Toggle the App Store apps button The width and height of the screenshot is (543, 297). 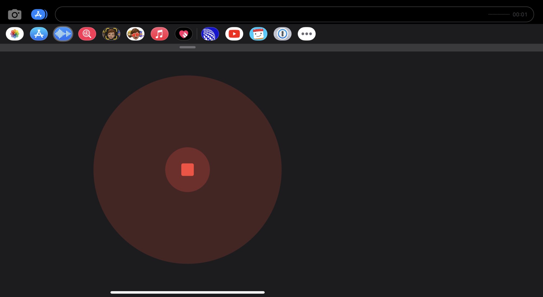point(39,14)
